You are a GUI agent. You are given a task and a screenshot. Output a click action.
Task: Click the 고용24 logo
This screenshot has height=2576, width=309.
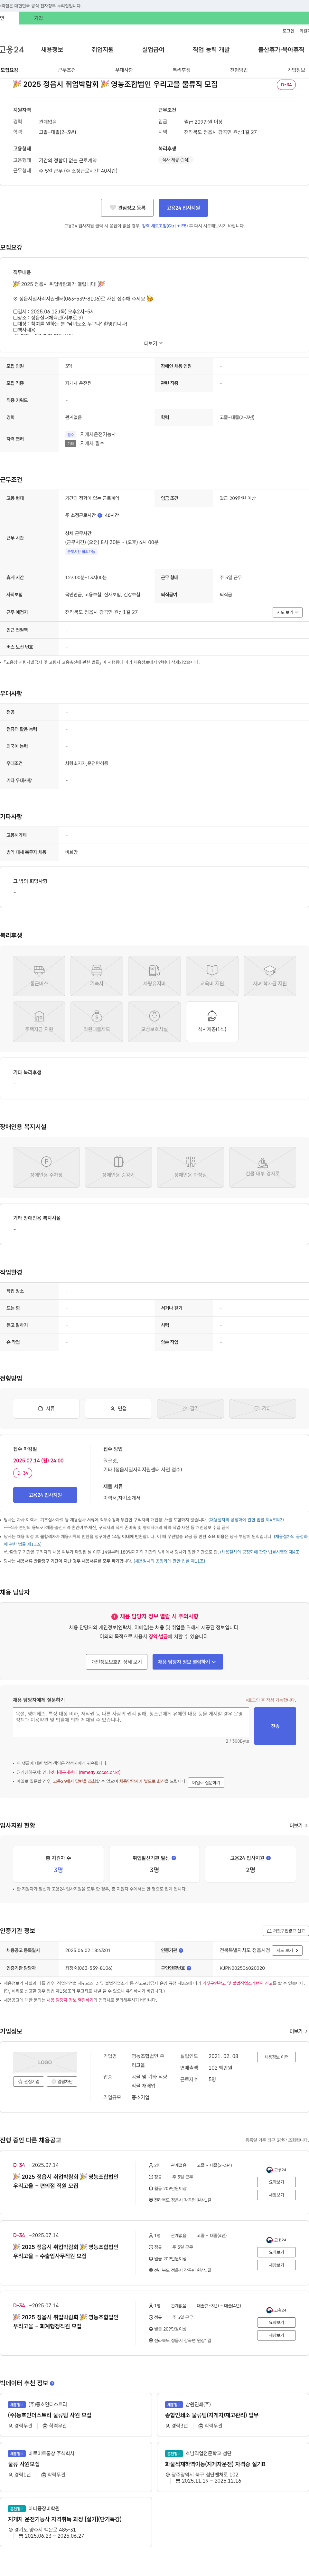pyautogui.click(x=12, y=49)
